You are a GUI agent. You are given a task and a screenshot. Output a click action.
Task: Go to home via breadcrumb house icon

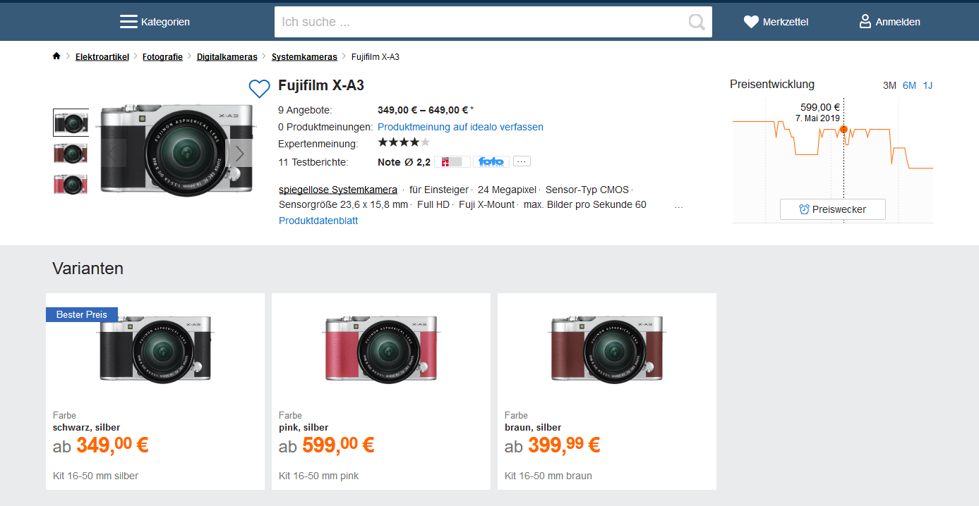tap(56, 56)
